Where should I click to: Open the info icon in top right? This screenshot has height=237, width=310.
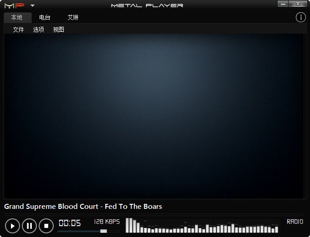[x=300, y=17]
